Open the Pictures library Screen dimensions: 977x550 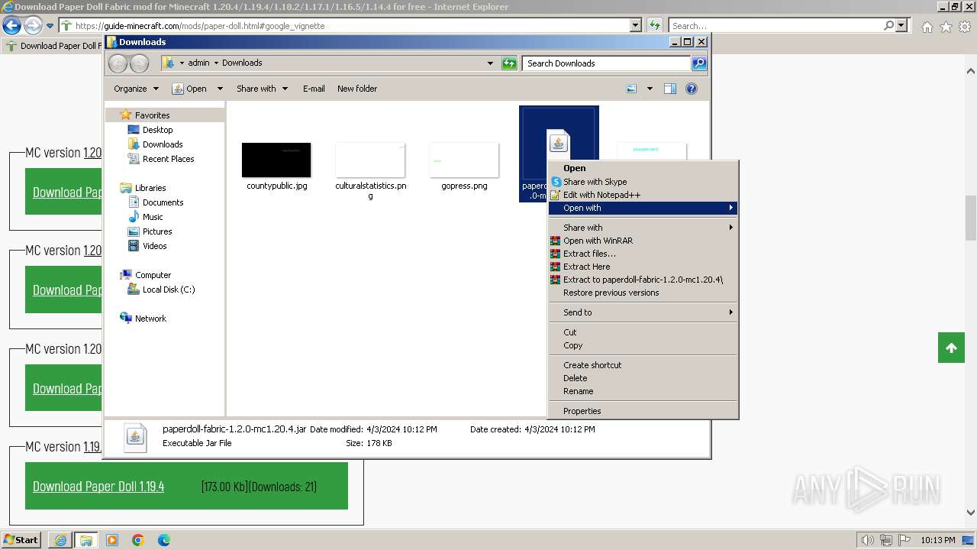[156, 231]
